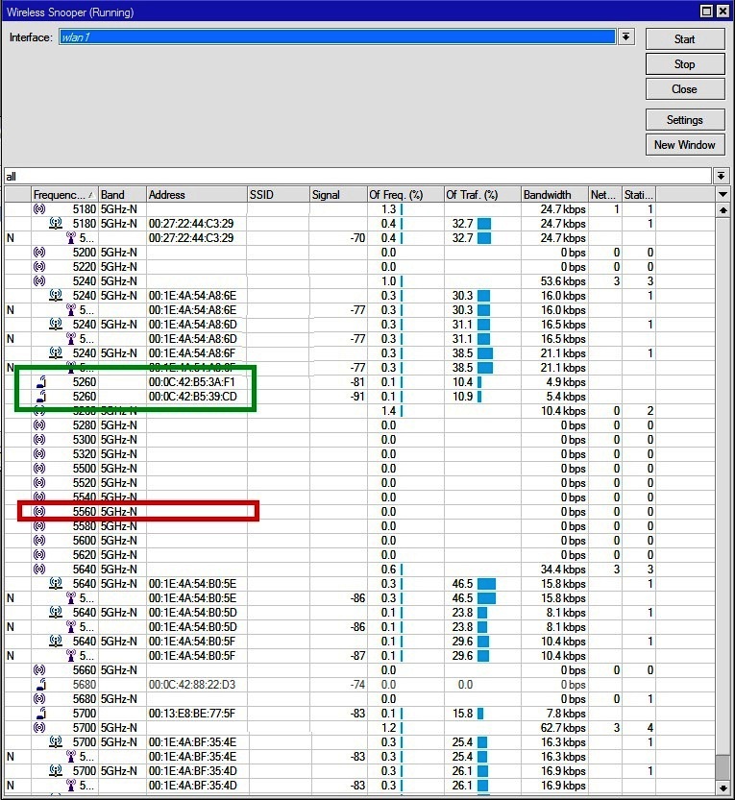Select signal value -91
The image size is (735, 800).
coord(357,396)
